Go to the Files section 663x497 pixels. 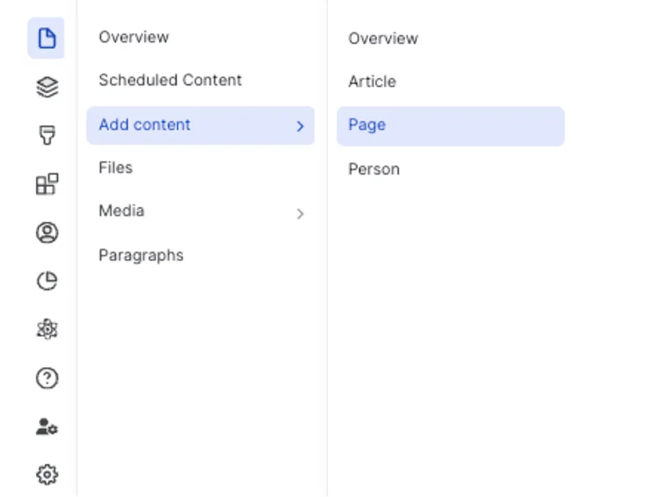[115, 168]
